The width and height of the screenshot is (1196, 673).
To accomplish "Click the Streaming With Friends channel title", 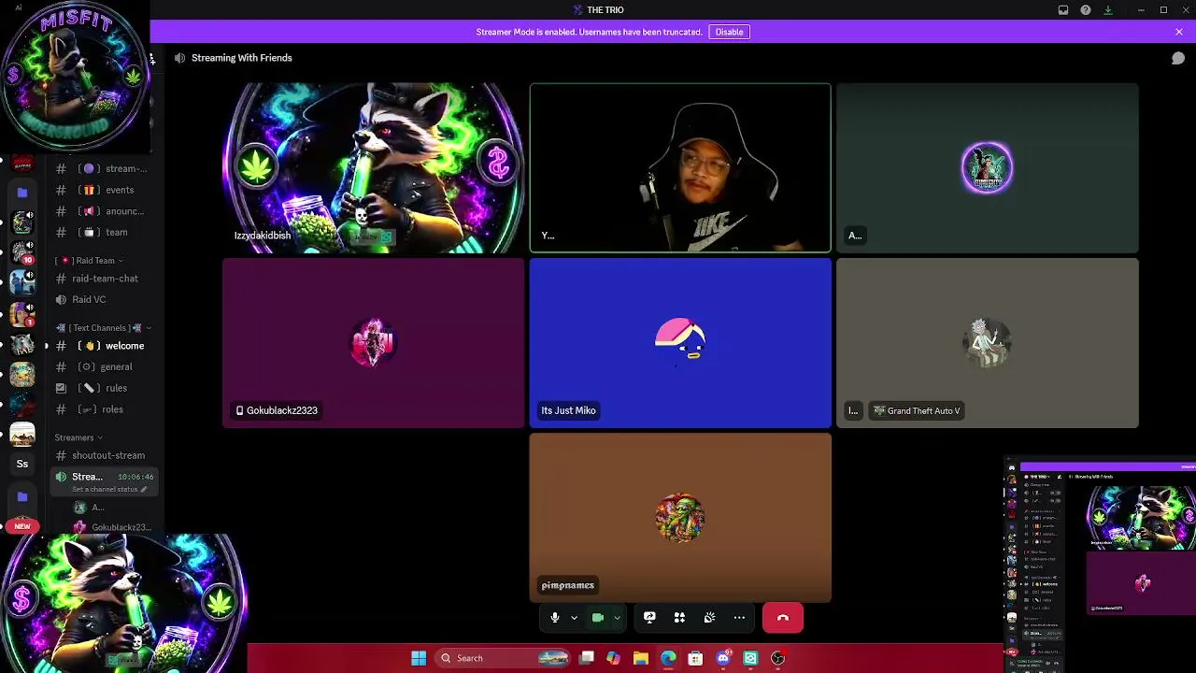I will pyautogui.click(x=242, y=58).
